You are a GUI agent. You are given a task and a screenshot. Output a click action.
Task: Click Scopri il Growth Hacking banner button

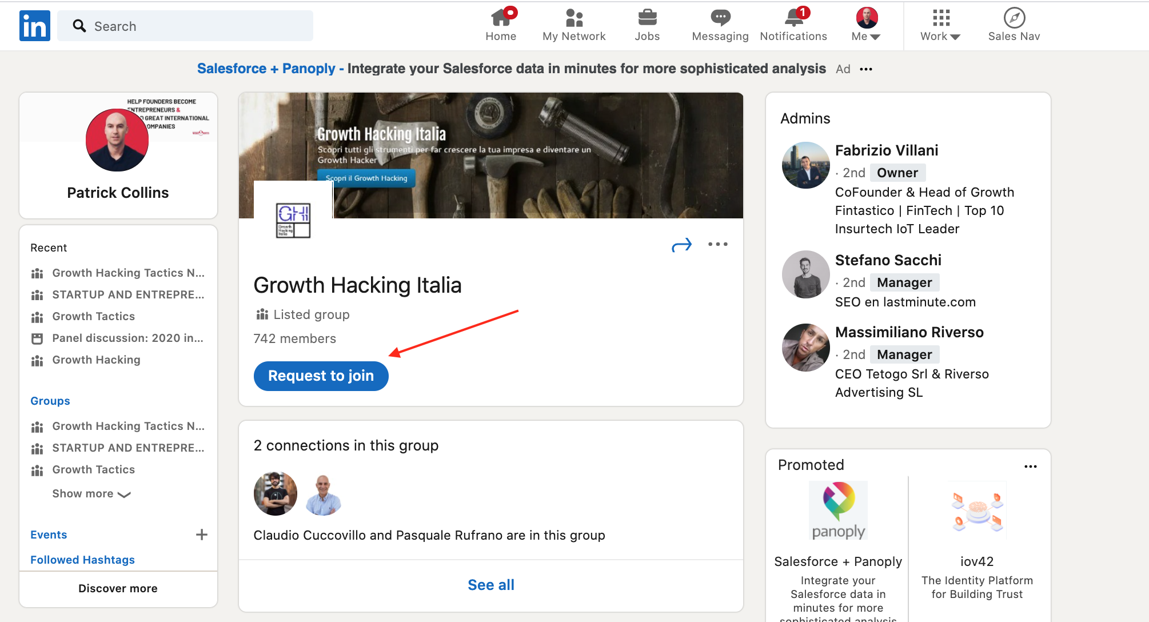click(x=366, y=178)
